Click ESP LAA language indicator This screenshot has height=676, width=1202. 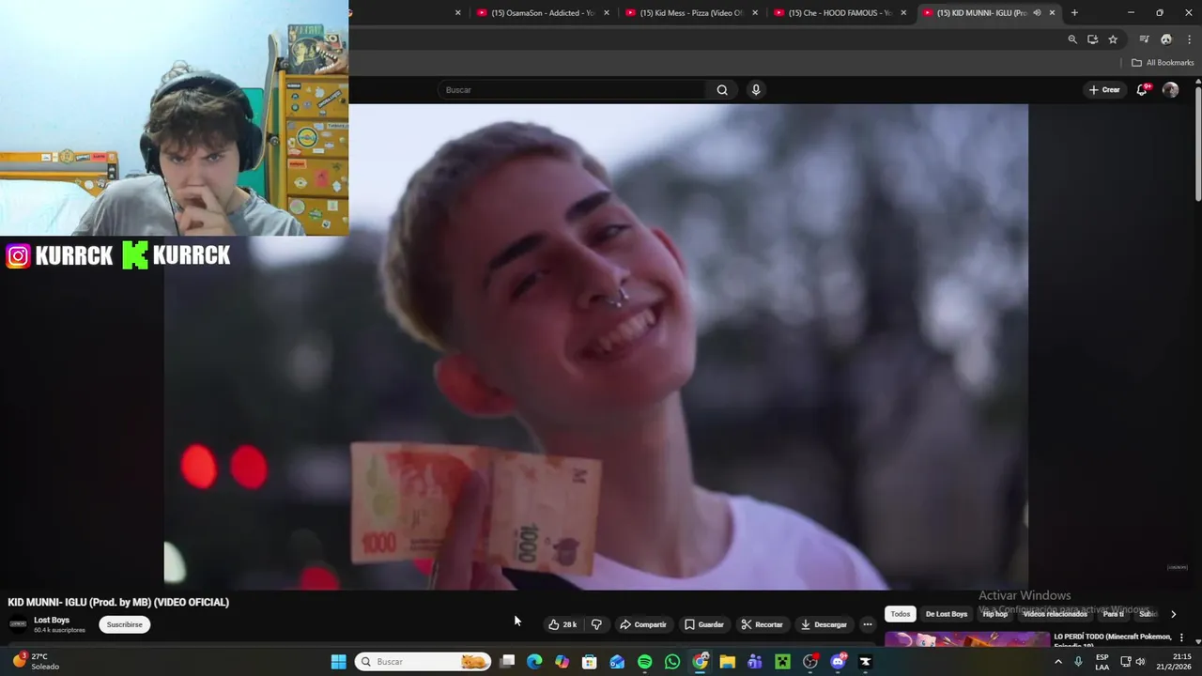point(1102,662)
